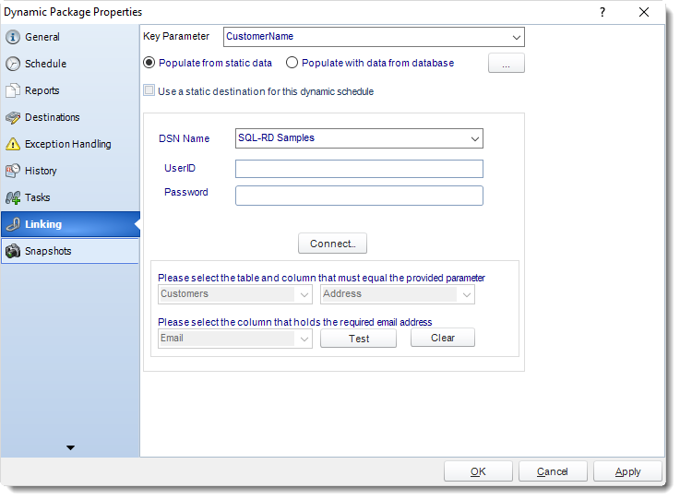Expand more sidebar items arrow
Viewport: 680px width, 500px height.
[70, 447]
